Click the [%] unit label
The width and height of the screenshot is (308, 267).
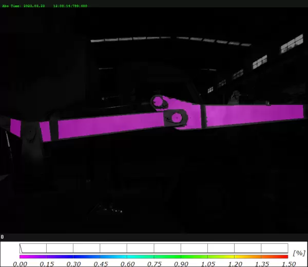[x=298, y=253]
